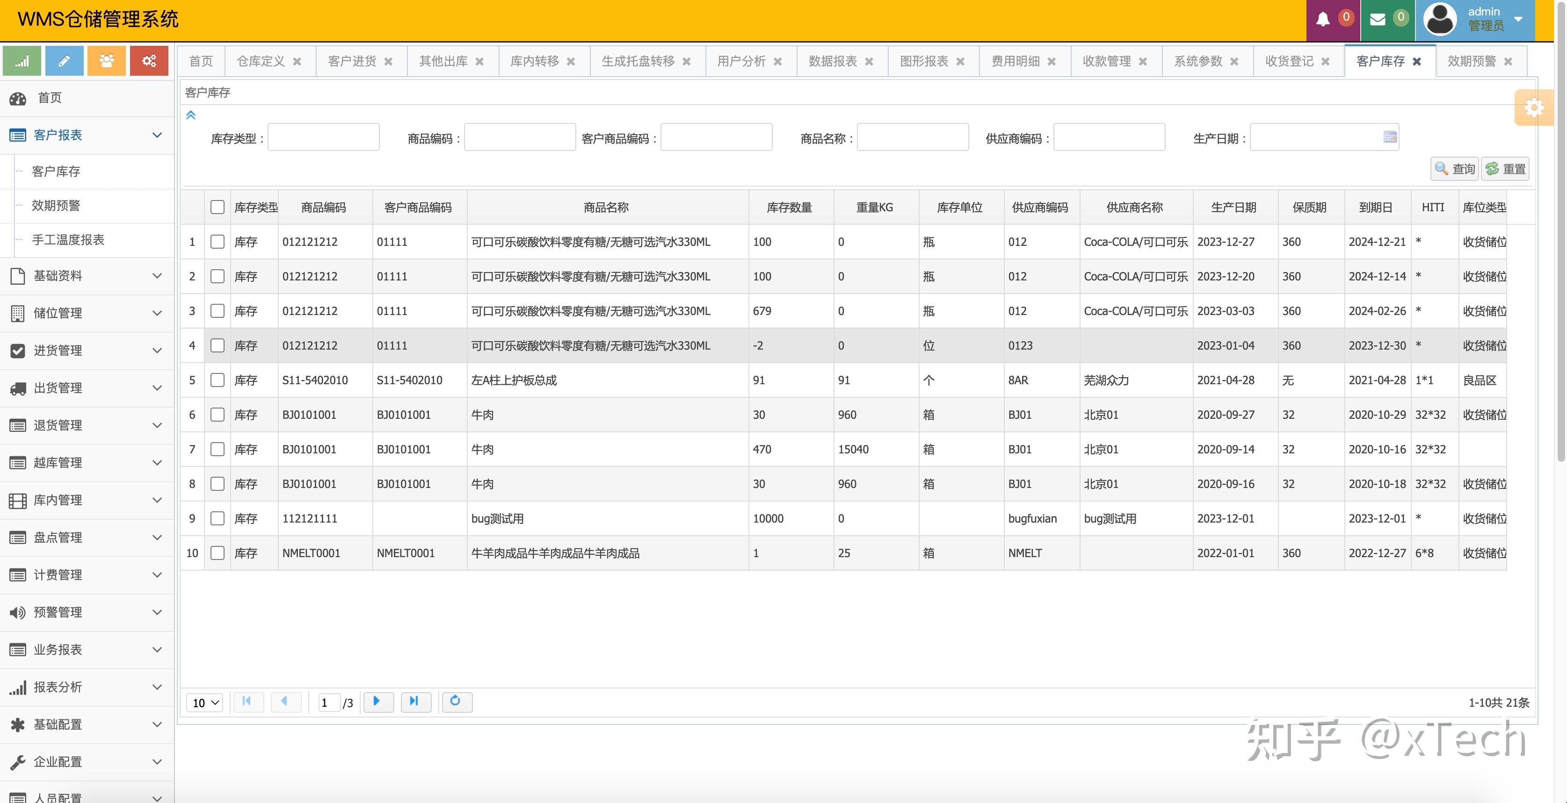The image size is (1567, 803).
Task: Check the row checkbox for S11-5402010
Action: coord(217,380)
